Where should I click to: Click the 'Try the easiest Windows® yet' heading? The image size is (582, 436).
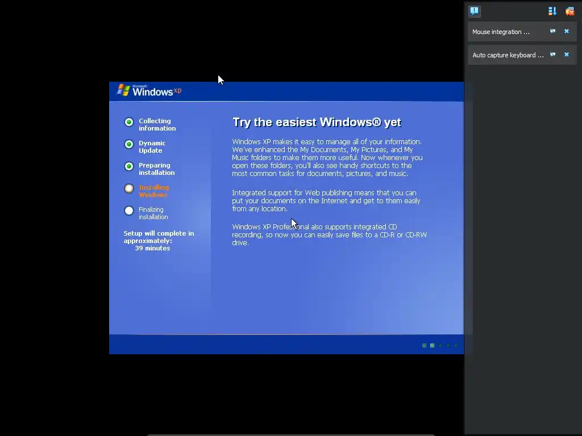coord(317,122)
